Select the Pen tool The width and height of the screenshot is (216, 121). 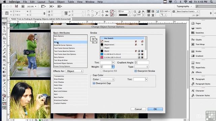[x=4, y=49]
